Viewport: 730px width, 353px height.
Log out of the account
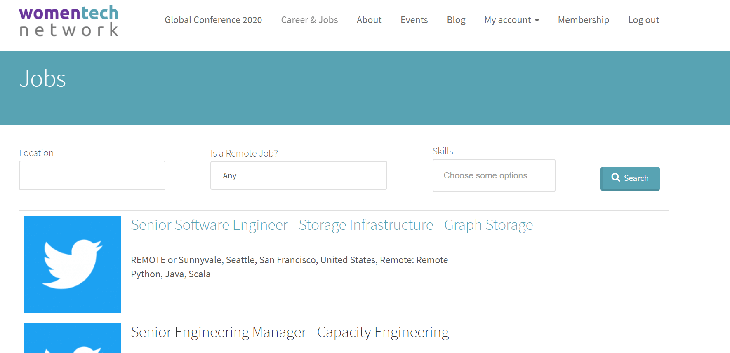coord(643,20)
